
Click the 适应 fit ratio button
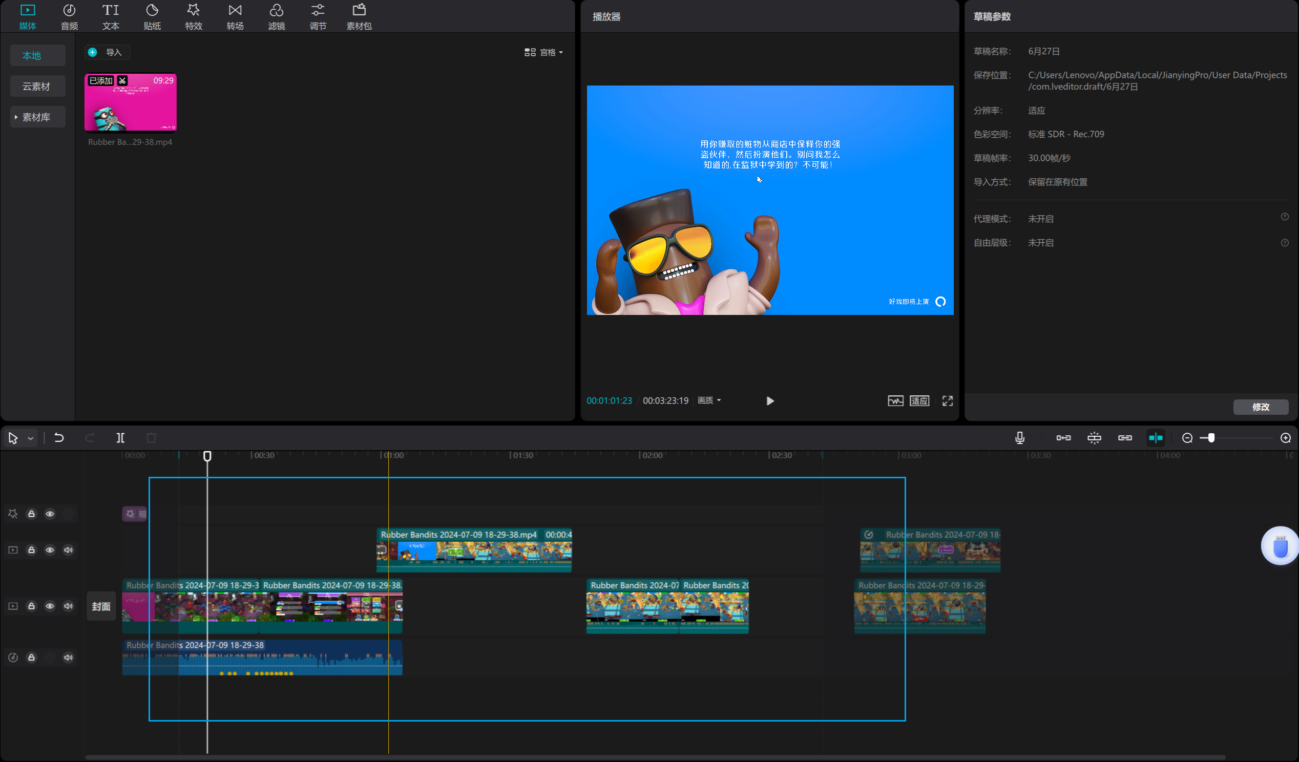(x=919, y=401)
